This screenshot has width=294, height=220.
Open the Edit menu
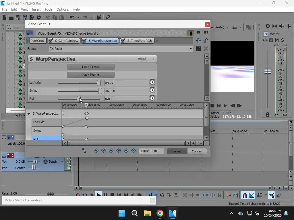[14, 9]
